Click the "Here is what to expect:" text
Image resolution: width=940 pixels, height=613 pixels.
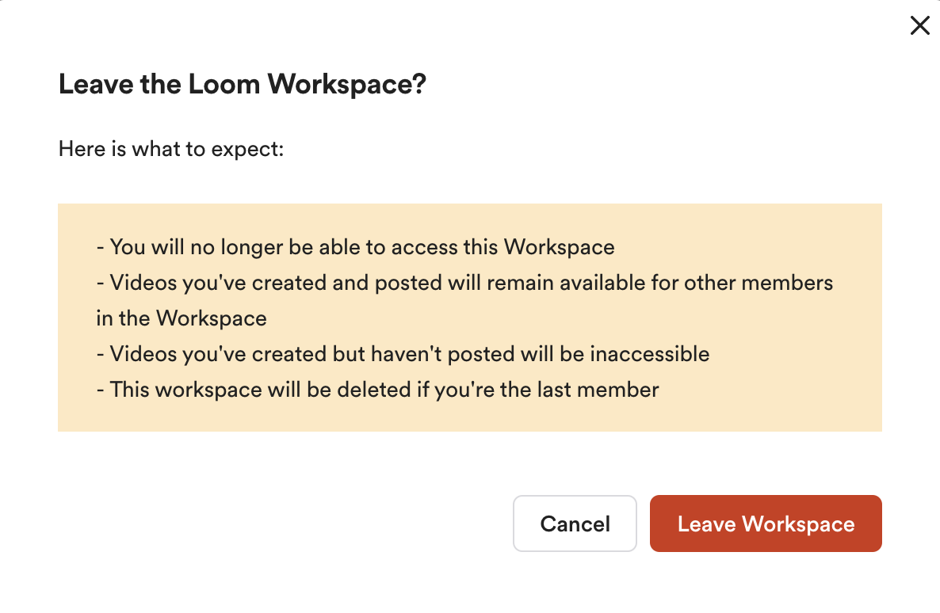tap(171, 148)
